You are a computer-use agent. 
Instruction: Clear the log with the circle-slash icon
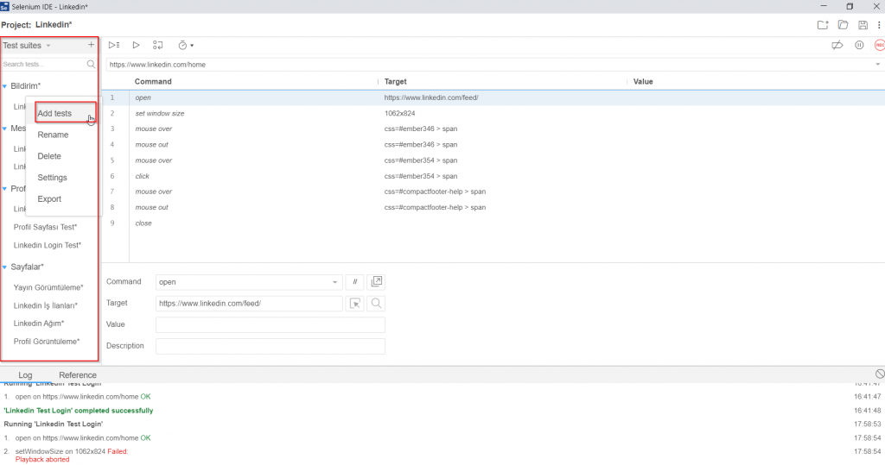(x=880, y=374)
